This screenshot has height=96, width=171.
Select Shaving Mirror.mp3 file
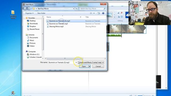point(56,26)
